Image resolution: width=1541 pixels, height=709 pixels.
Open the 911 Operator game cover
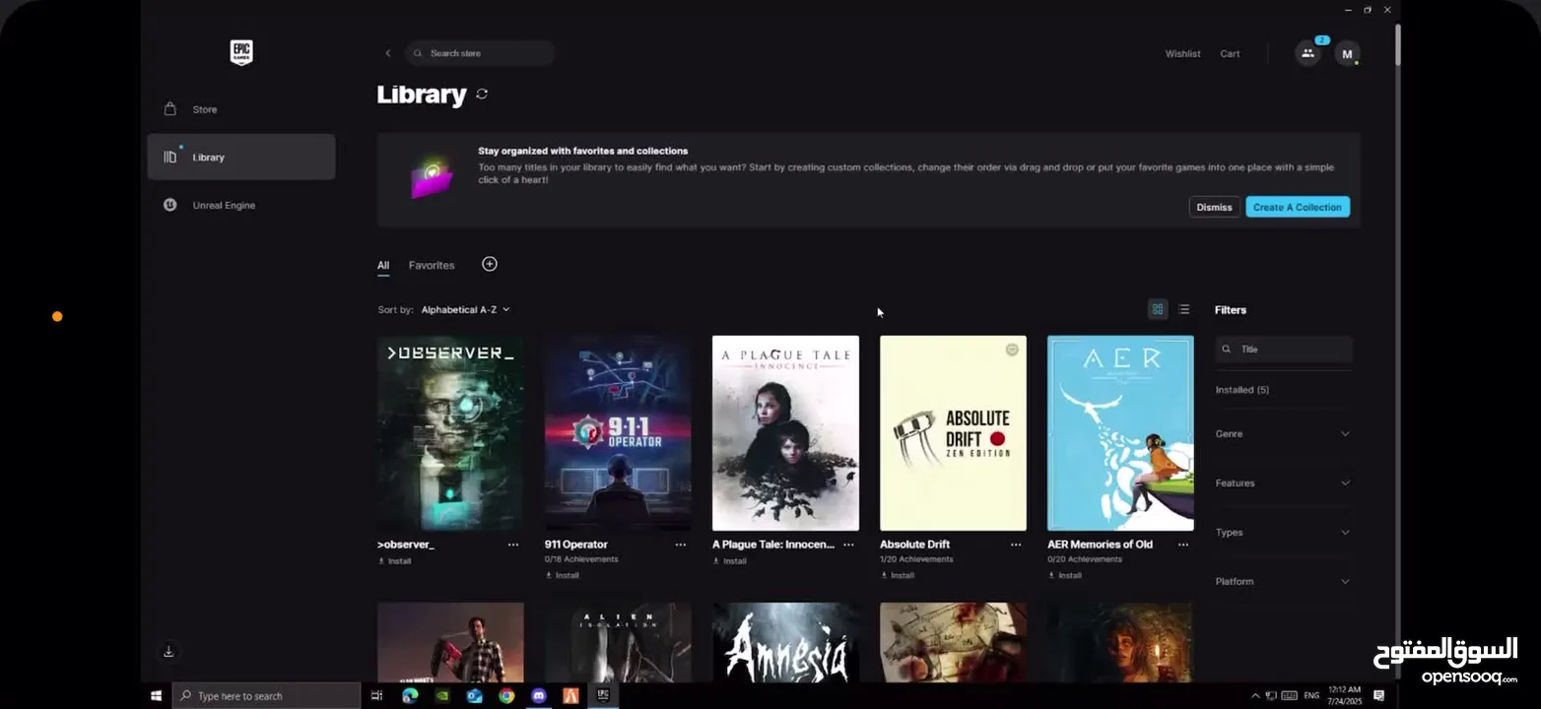tap(618, 433)
